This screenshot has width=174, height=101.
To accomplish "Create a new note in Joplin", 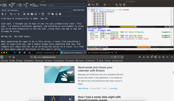I will pos(19,5).
